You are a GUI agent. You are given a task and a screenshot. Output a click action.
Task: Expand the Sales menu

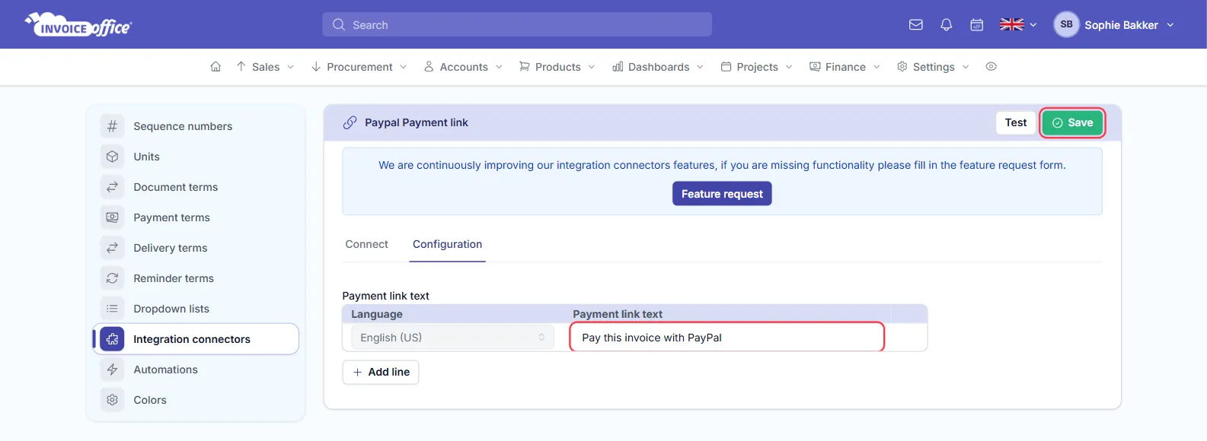265,67
